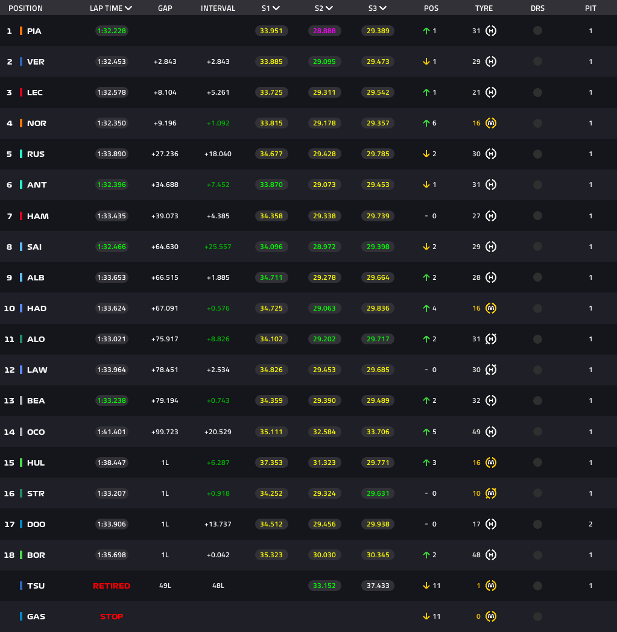Click OCO's 1:41.401 lap time
Viewport: 617px width, 632px height.
[x=112, y=432]
